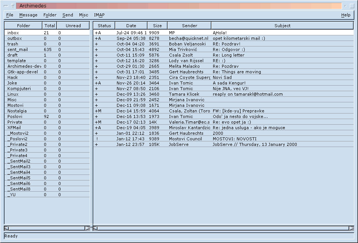Screen dimensions: 358x243
Task: Sort messages by the Date column header
Action: (131, 26)
